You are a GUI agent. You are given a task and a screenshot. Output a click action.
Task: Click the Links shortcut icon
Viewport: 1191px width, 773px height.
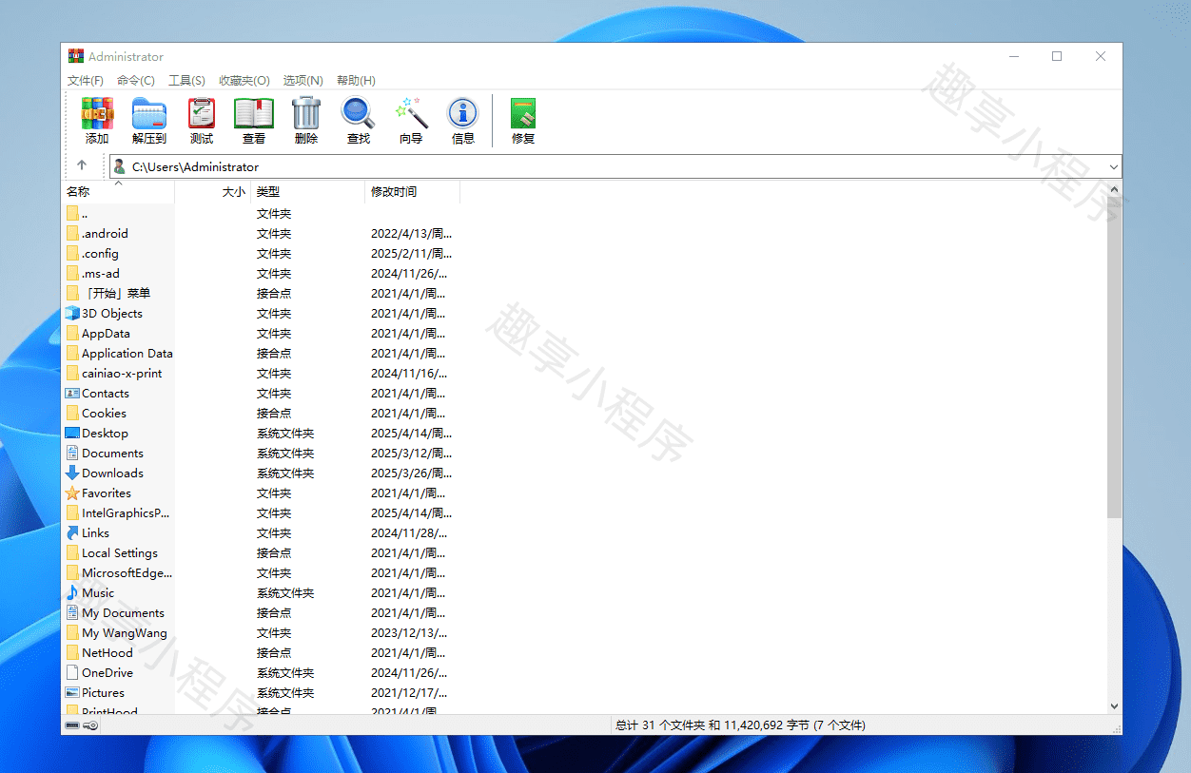pyautogui.click(x=72, y=532)
